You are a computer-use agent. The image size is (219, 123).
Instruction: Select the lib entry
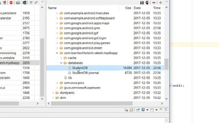click(105, 78)
